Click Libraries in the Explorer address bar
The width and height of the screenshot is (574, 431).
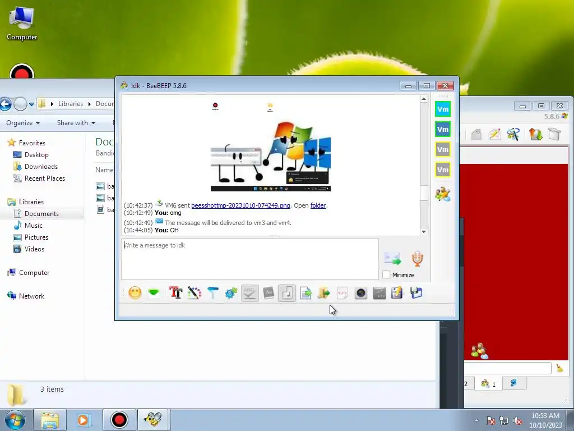pos(70,104)
